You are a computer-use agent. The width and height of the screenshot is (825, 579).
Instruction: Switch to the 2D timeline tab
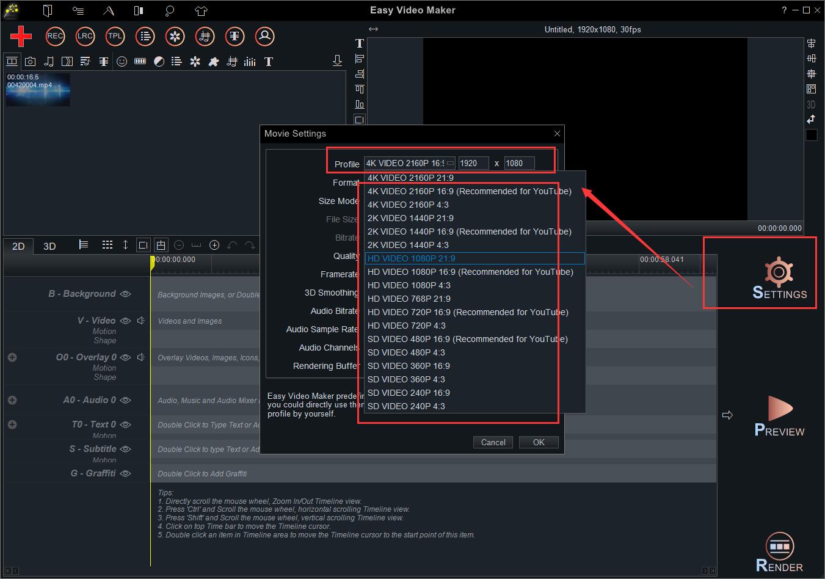pos(18,246)
